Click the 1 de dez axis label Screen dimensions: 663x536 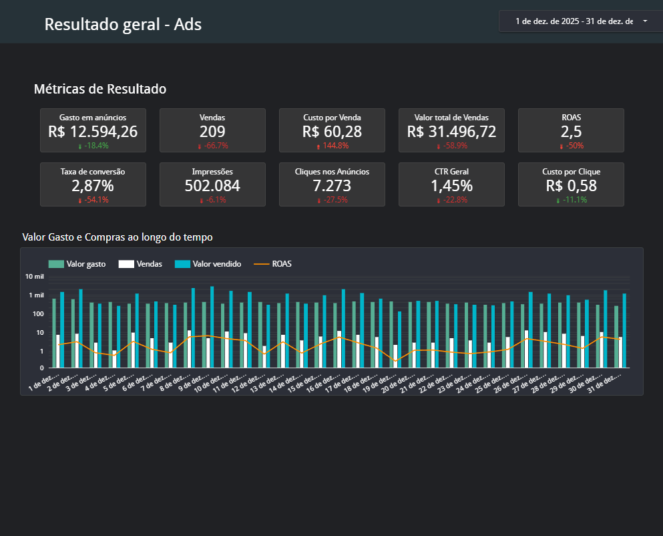43,382
